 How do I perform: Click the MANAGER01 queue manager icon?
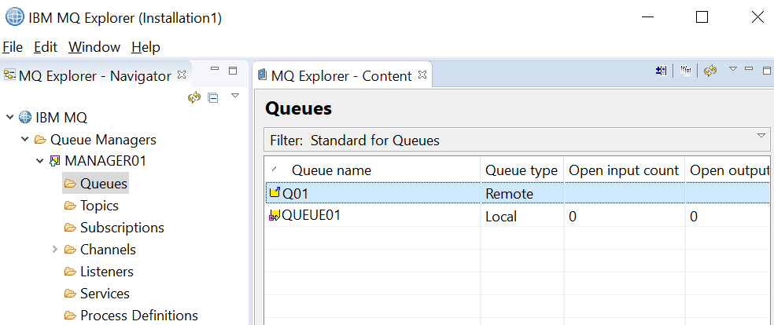55,161
